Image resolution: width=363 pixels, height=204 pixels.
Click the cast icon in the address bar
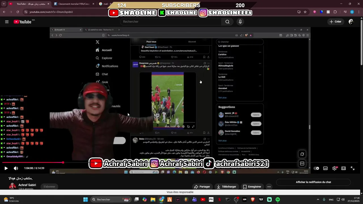click(x=299, y=12)
